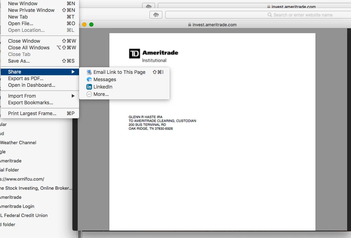Choose Email Link to This Page

125,72
